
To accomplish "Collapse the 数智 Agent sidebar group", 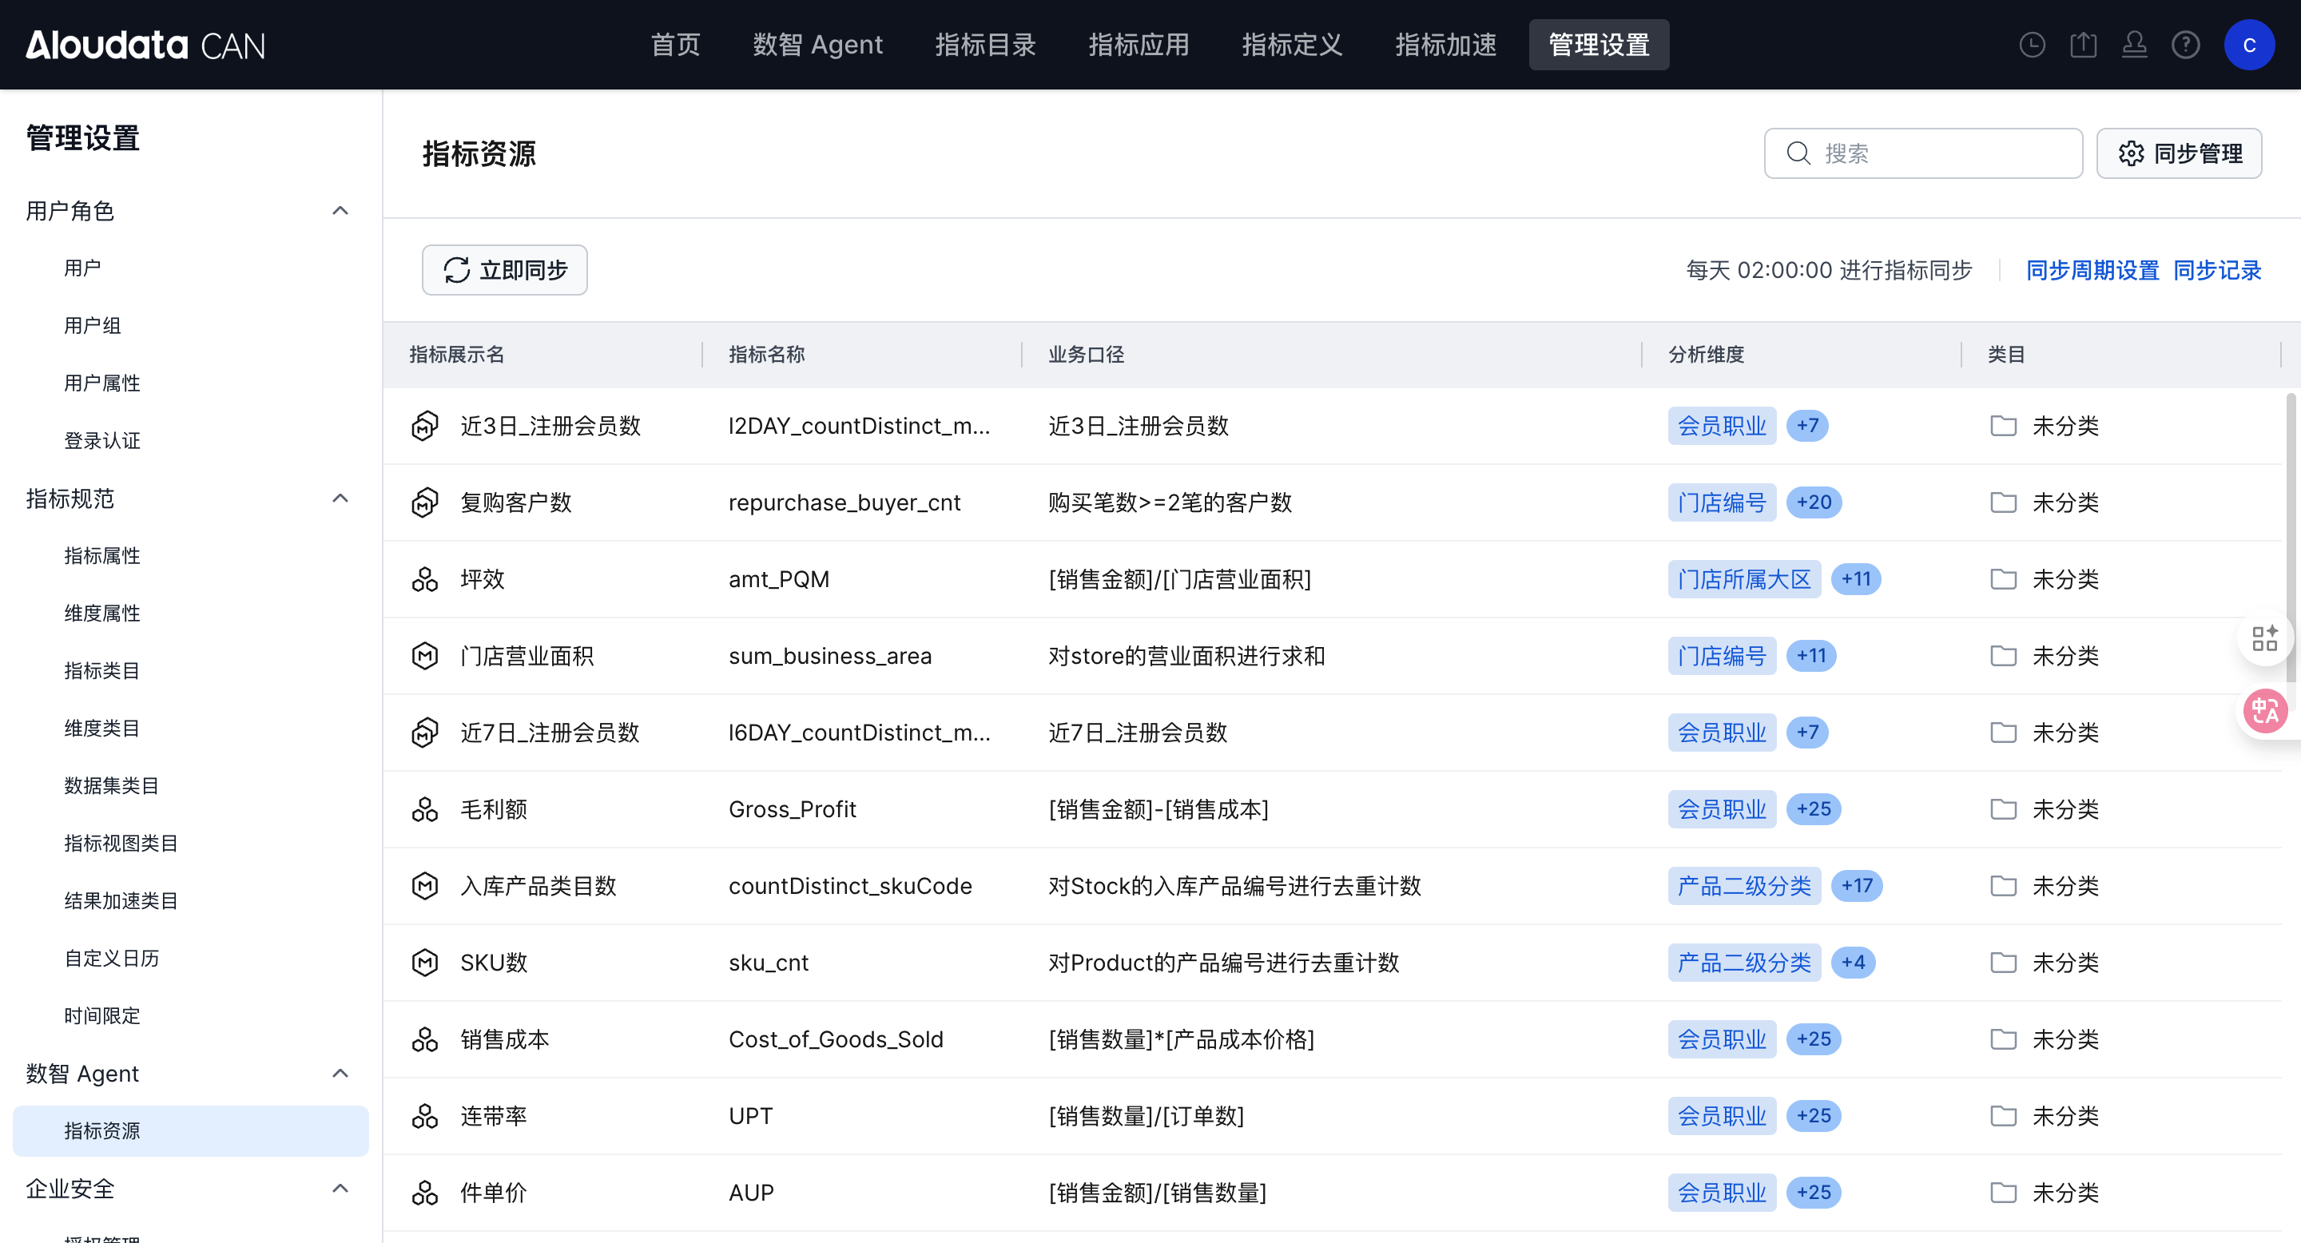I will pos(340,1074).
